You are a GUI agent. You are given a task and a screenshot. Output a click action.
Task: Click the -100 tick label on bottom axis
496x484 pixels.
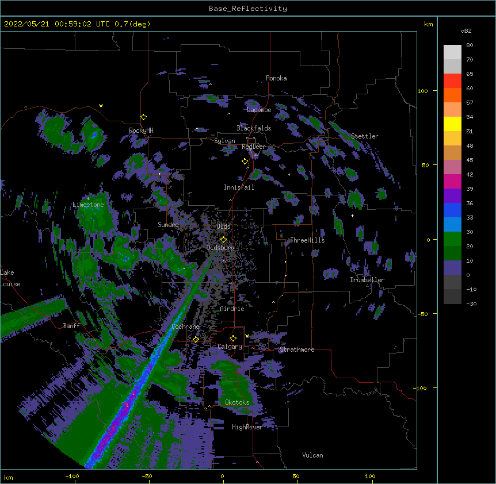pyautogui.click(x=72, y=476)
